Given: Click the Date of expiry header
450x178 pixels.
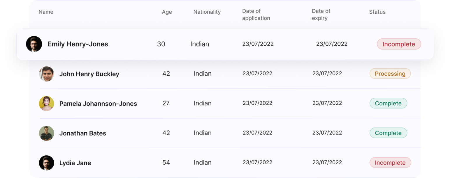Looking at the screenshot, I should point(321,15).
